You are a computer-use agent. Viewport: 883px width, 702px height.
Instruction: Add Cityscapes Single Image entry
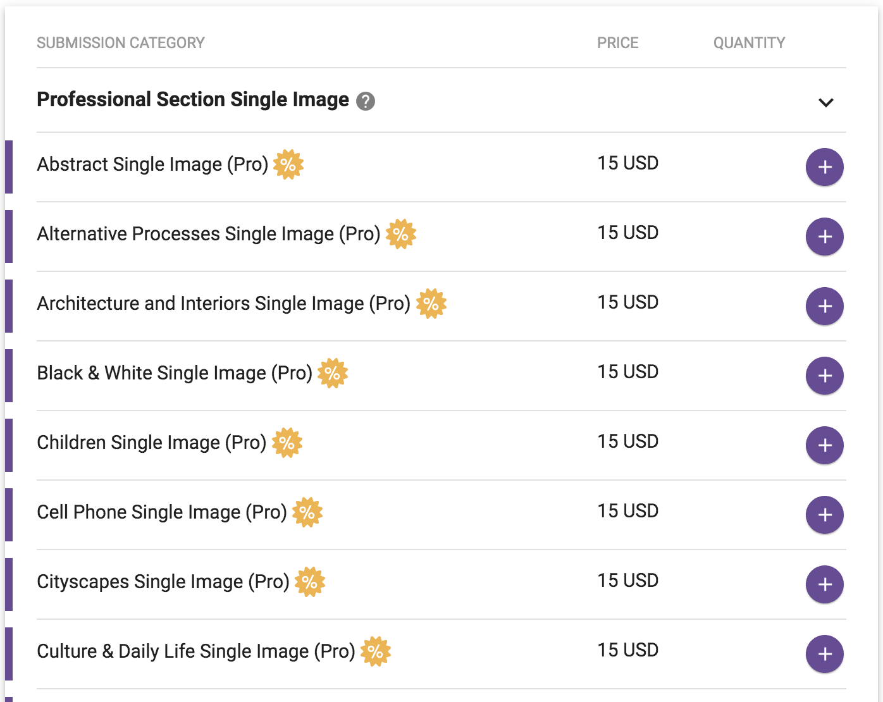tap(824, 584)
